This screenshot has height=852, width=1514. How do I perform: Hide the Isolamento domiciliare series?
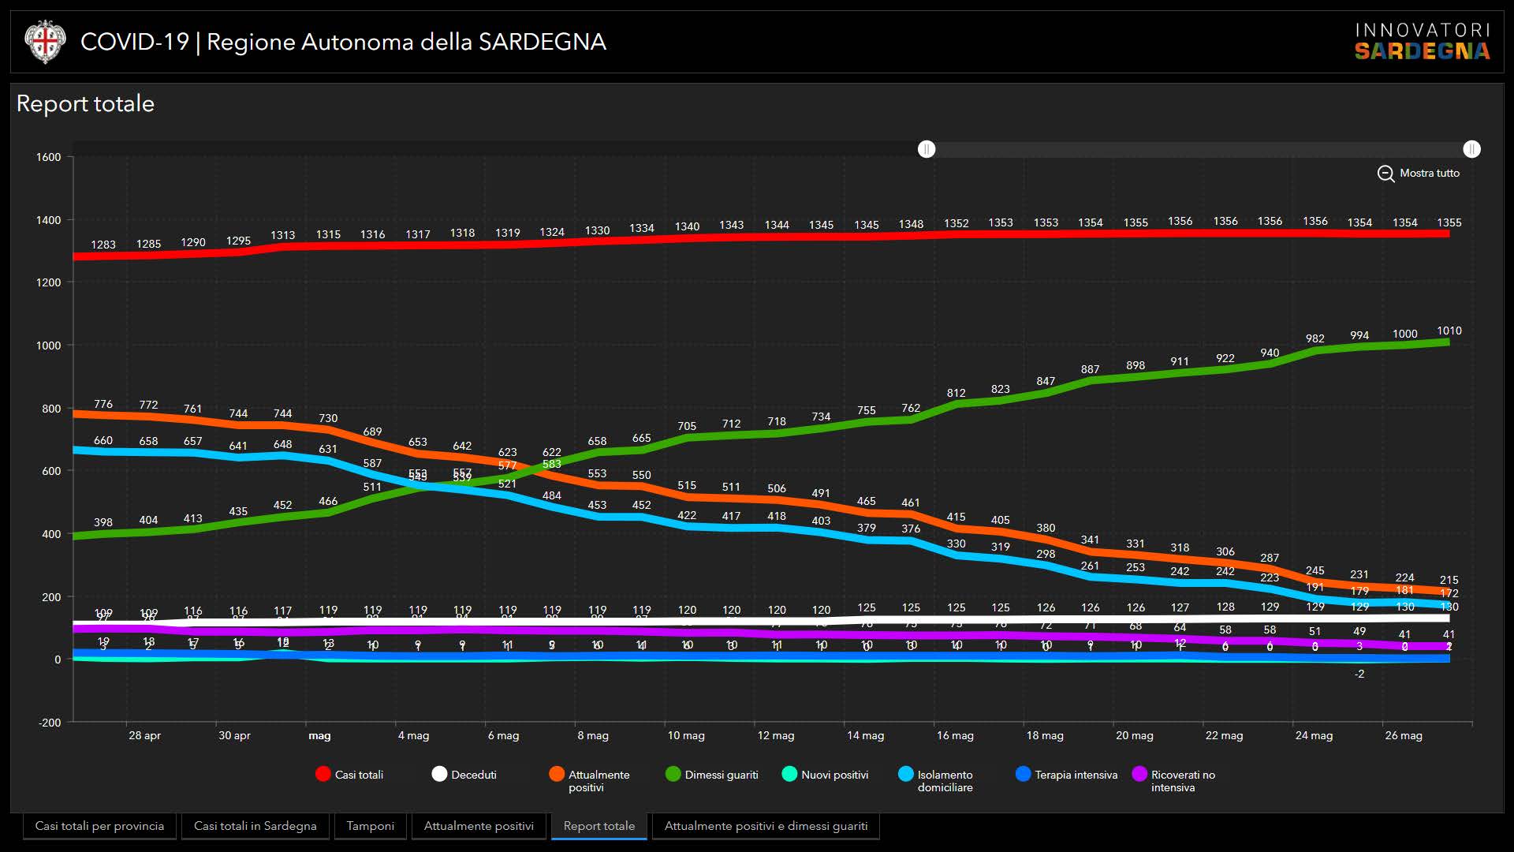click(906, 774)
